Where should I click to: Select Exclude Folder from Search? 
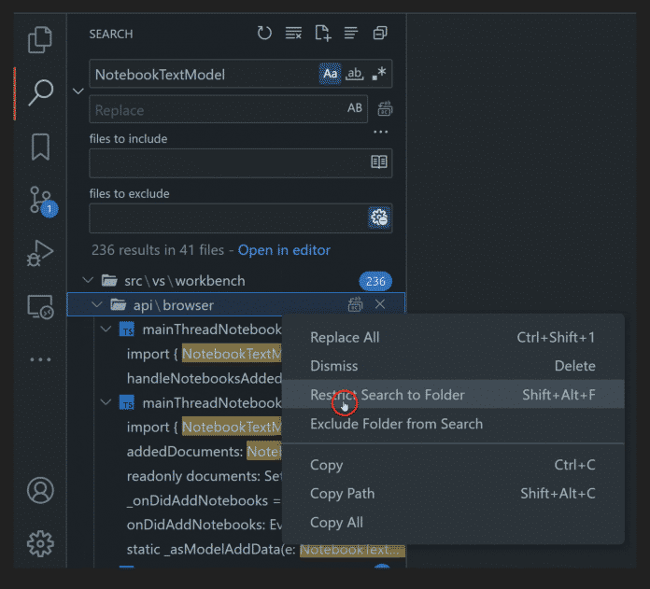coord(453,424)
